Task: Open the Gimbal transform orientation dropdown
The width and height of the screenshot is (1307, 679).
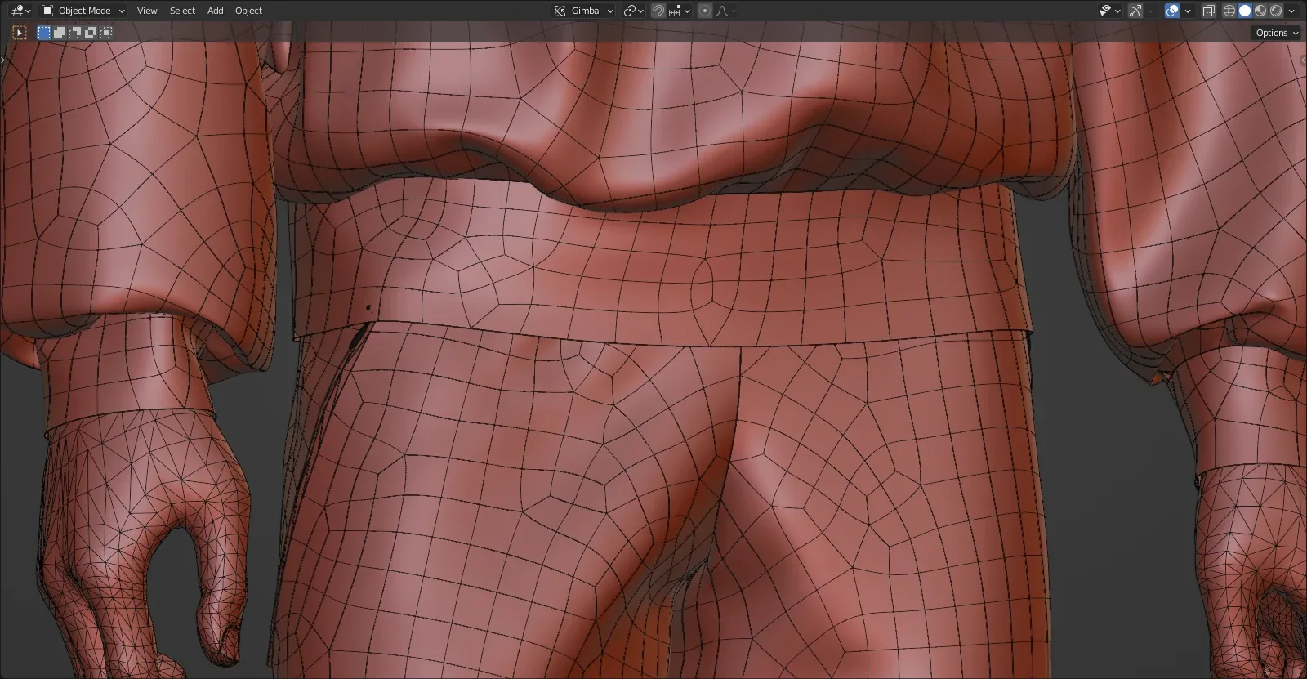Action: tap(583, 11)
